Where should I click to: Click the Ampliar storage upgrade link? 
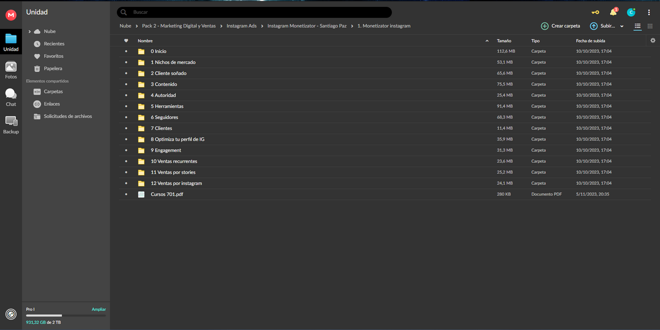coord(99,309)
